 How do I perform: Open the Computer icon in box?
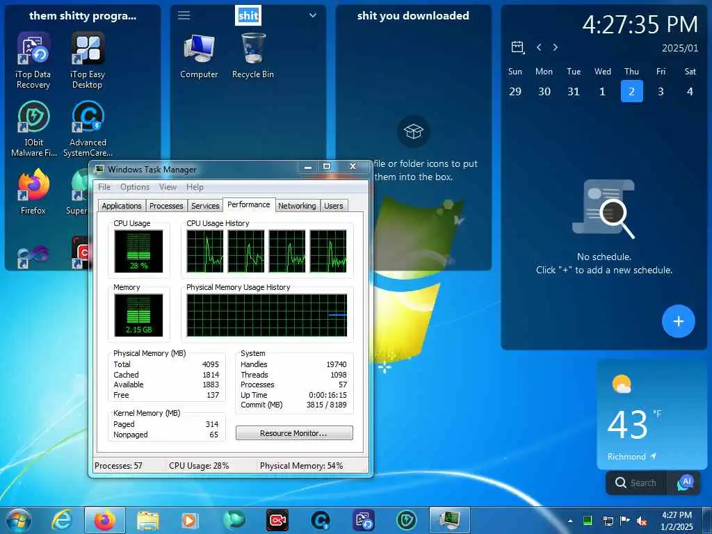click(x=199, y=56)
